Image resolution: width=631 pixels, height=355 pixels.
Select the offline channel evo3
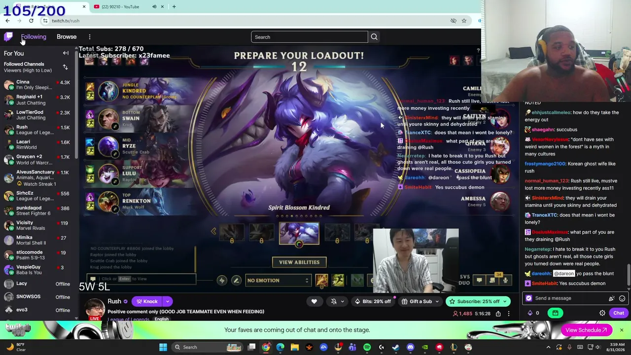tap(37, 310)
